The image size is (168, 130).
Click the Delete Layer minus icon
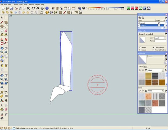click(x=143, y=18)
